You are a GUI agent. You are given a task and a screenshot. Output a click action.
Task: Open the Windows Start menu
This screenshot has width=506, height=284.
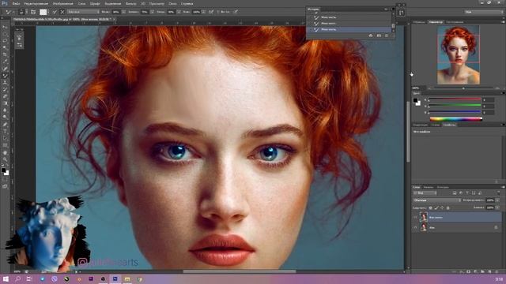coord(6,278)
